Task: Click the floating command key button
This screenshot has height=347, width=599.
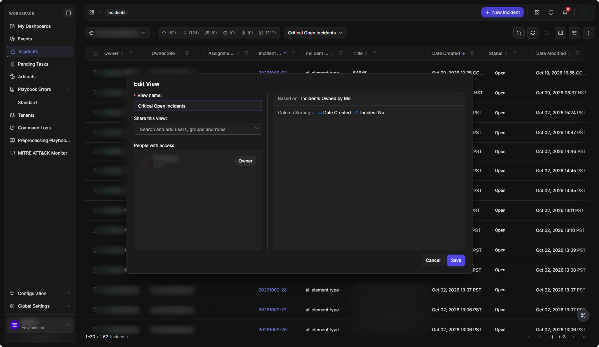Action: pos(583,315)
